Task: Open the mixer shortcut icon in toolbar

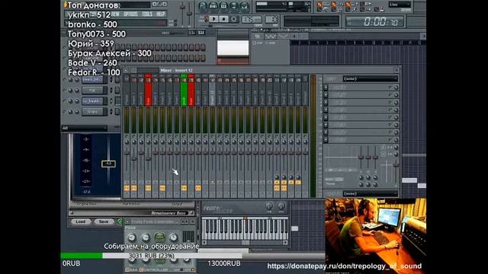Action: click(x=245, y=5)
